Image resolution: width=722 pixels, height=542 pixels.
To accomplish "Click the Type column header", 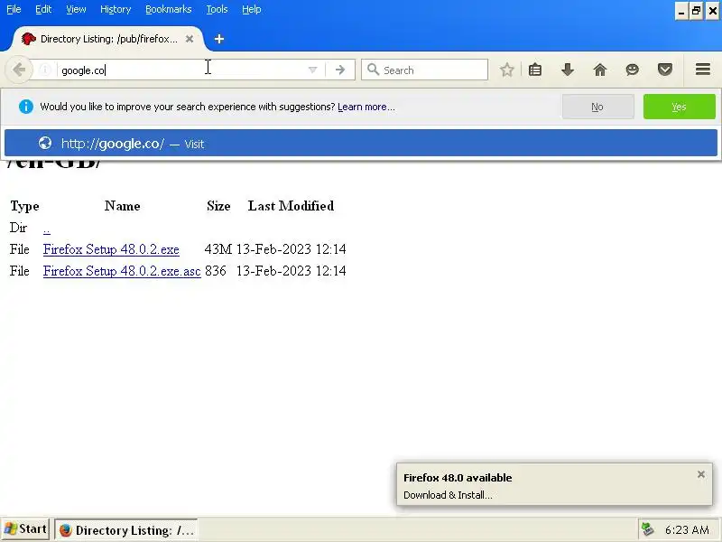I will tap(24, 206).
